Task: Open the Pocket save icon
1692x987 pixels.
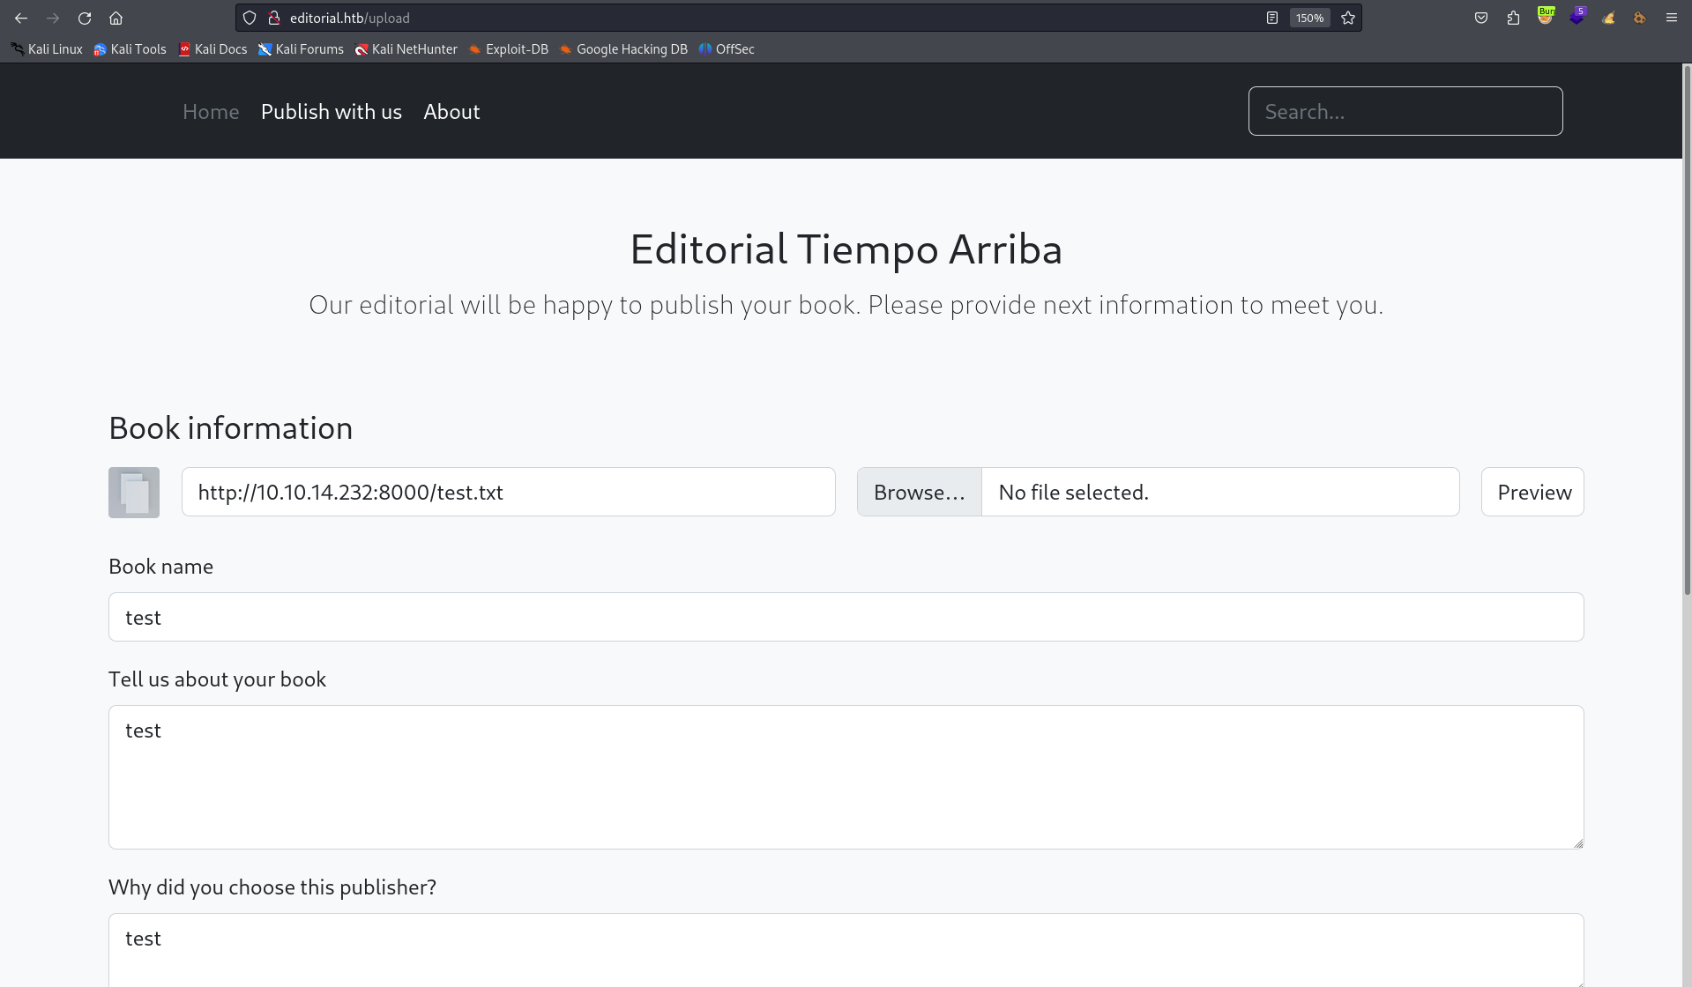Action: click(1481, 18)
